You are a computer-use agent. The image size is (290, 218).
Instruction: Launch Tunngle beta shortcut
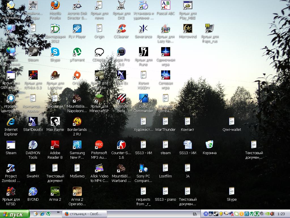[x=121, y=103]
